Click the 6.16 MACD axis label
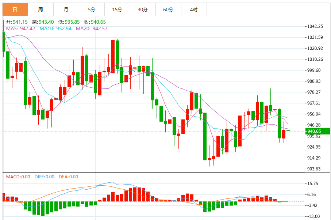Screen dimensions: 331x220 pyautogui.click(x=312, y=194)
